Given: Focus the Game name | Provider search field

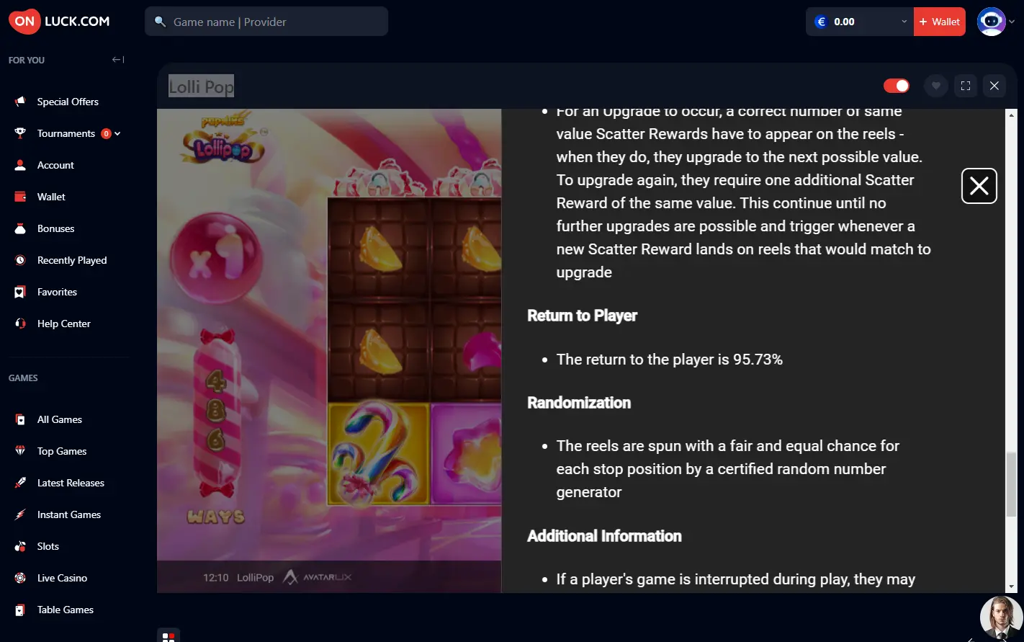Looking at the screenshot, I should tap(266, 22).
